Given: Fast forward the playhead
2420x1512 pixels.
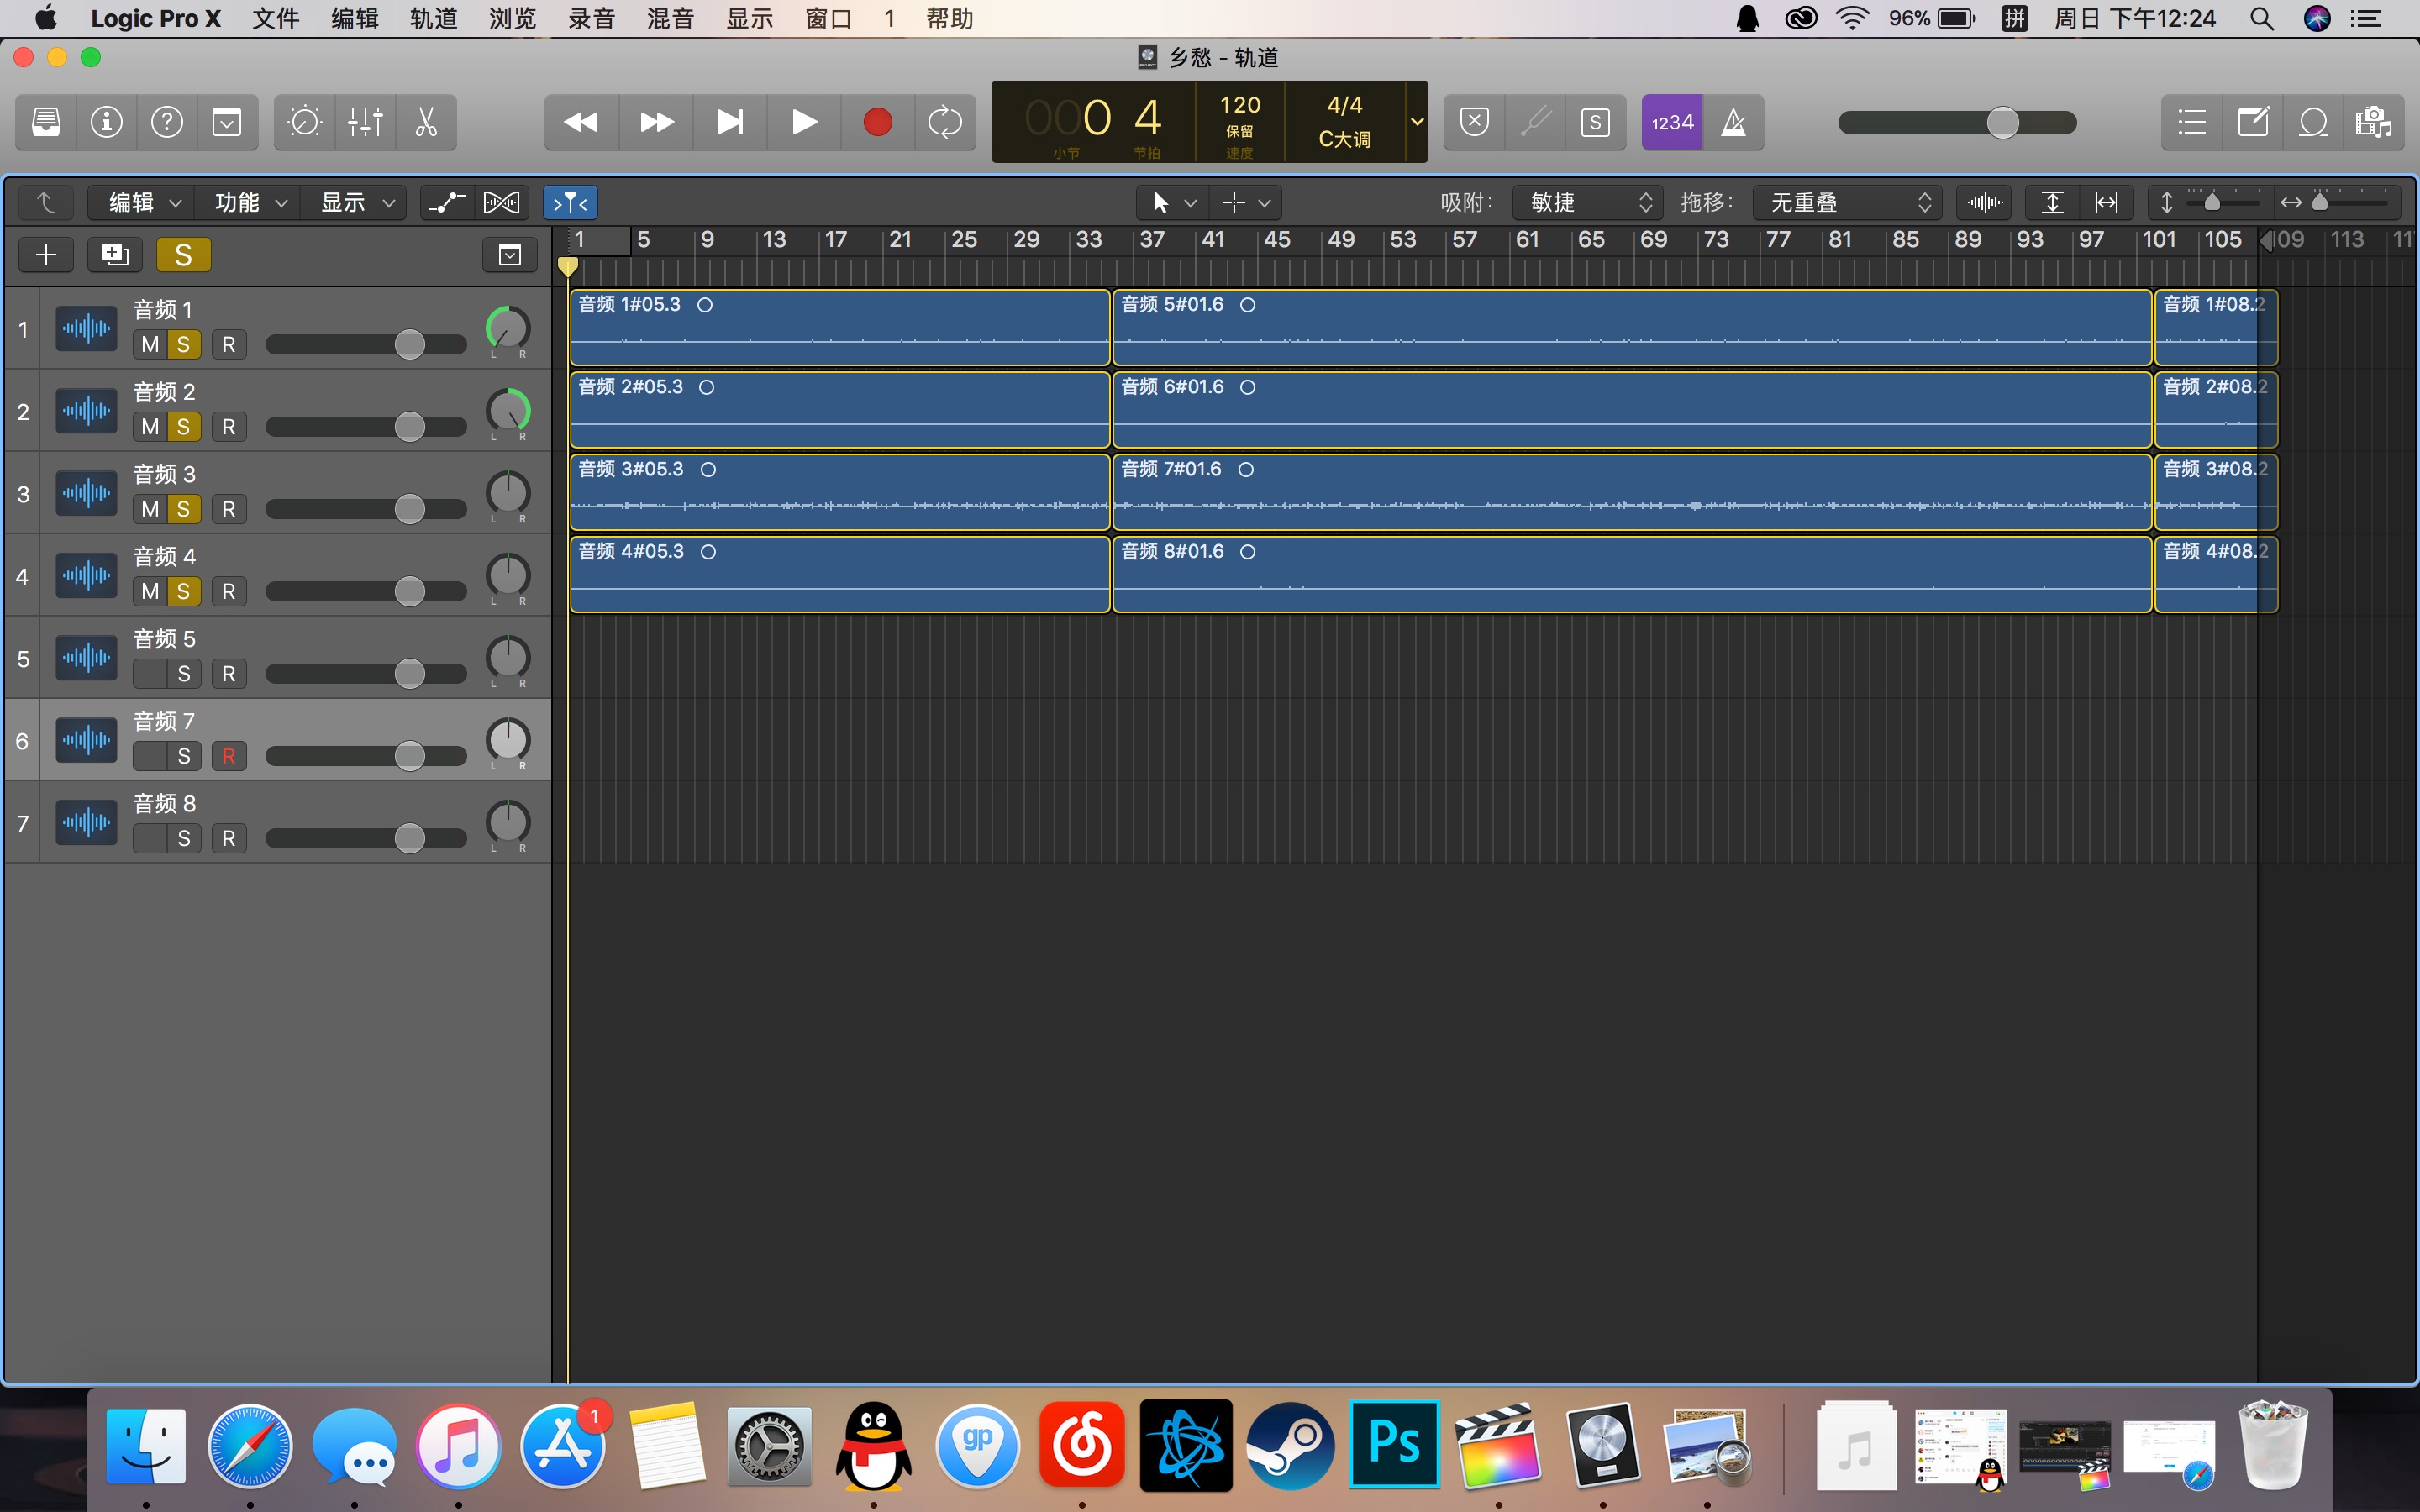Looking at the screenshot, I should 656,122.
